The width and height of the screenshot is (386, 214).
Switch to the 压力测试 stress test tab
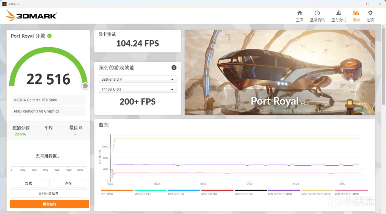click(339, 16)
